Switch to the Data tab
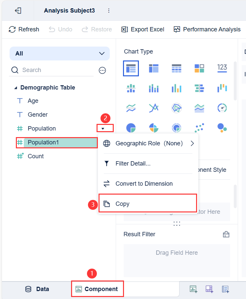 (37, 289)
